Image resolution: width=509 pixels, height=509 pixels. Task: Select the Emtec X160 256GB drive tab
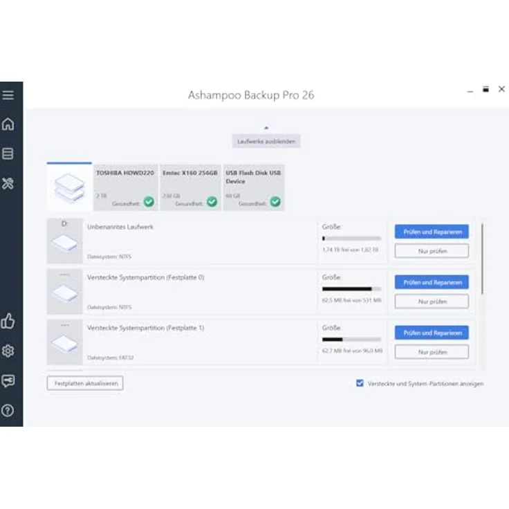pos(191,187)
